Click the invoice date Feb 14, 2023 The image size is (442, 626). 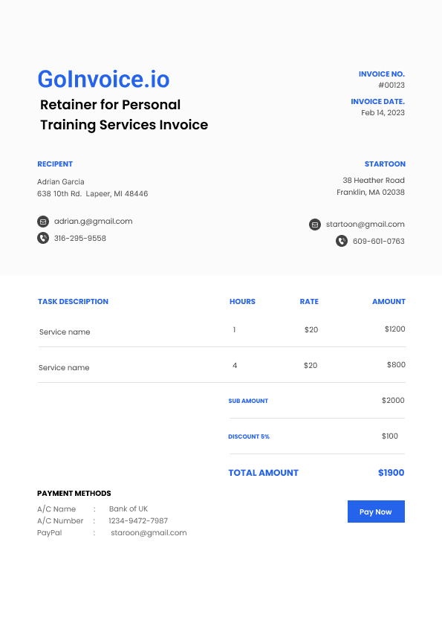[383, 112]
